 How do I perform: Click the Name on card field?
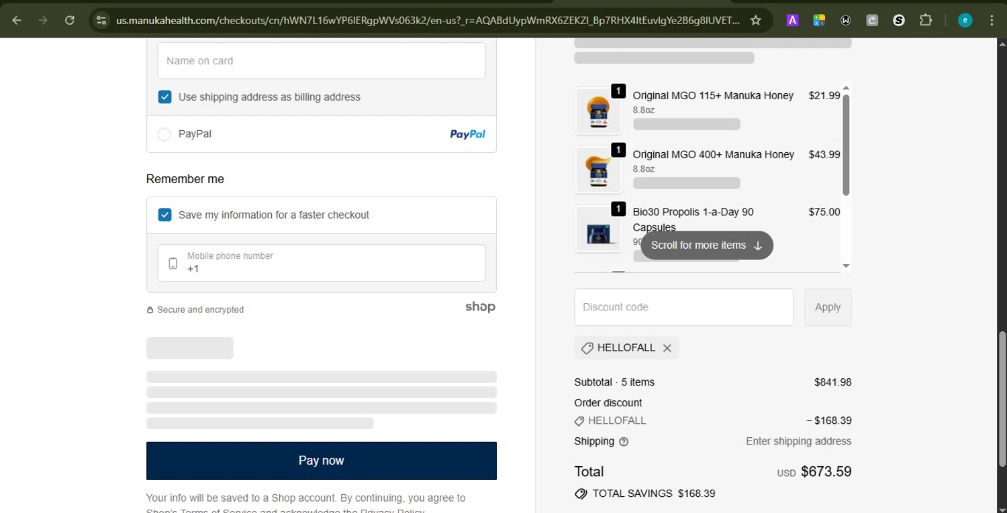pos(322,61)
